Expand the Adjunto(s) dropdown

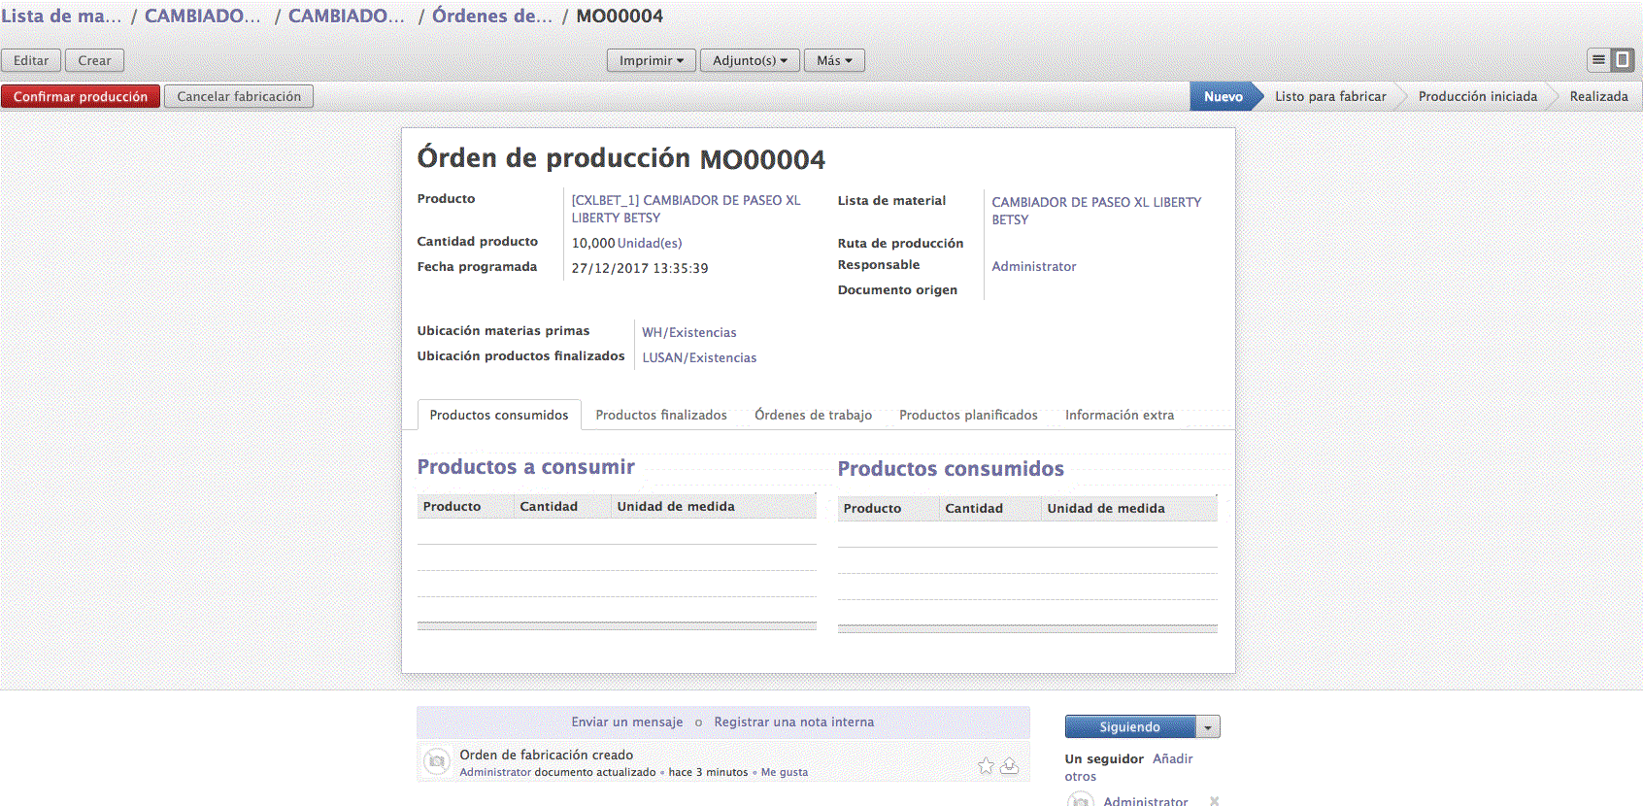[750, 60]
